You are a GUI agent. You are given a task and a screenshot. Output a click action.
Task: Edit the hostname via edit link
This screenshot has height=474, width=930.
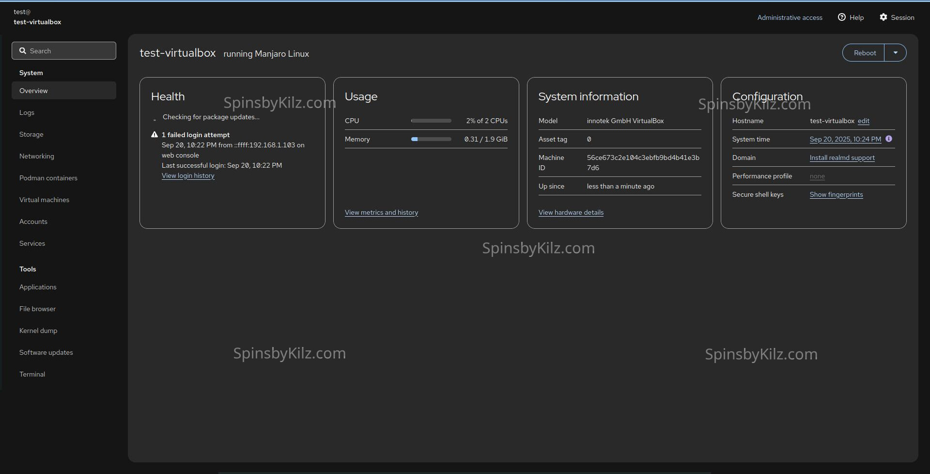[x=863, y=121]
